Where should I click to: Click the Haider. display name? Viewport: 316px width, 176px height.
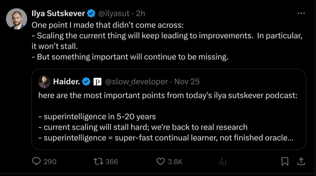(67, 82)
